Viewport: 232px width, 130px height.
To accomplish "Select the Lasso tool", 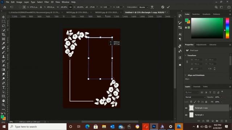I will 3,26.
